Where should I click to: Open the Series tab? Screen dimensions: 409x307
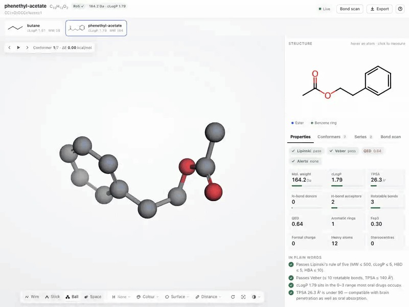pos(363,137)
